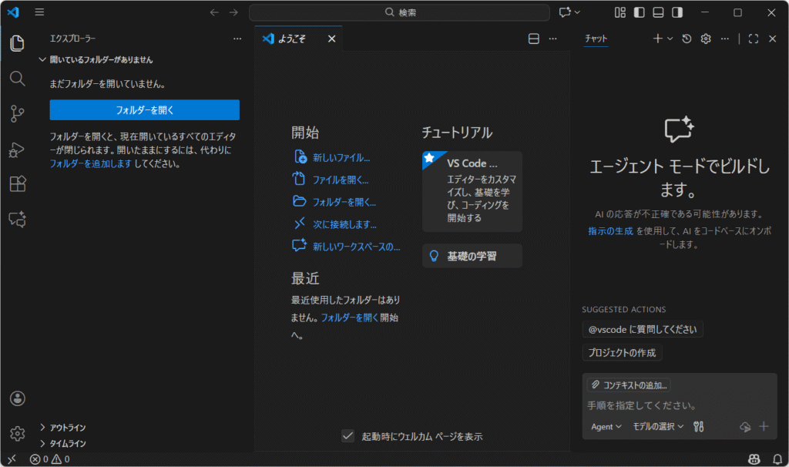Open the モデルの選択 dropdown
Screen dimensions: 789x467
pyautogui.click(x=658, y=426)
